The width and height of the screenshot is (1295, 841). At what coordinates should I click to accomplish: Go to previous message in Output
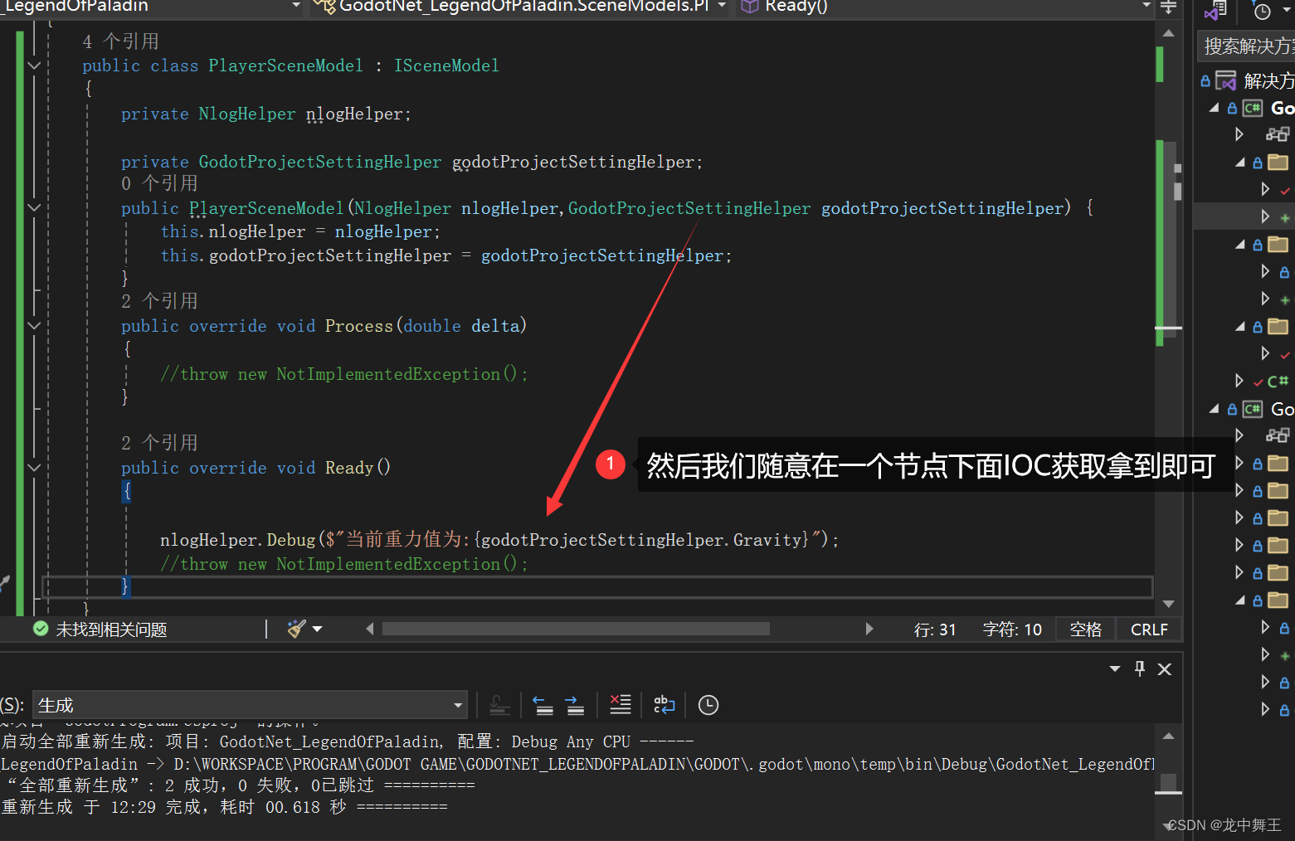point(543,705)
